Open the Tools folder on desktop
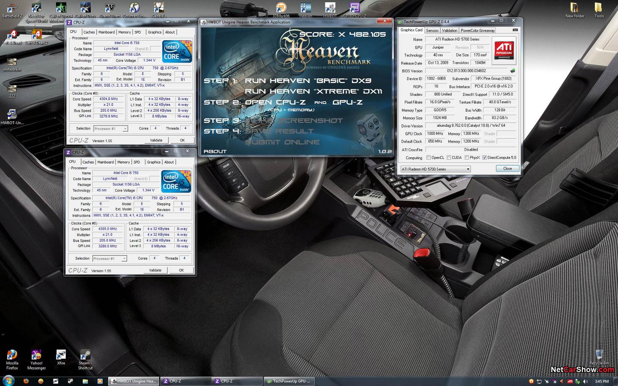This screenshot has height=386, width=618. [x=599, y=10]
